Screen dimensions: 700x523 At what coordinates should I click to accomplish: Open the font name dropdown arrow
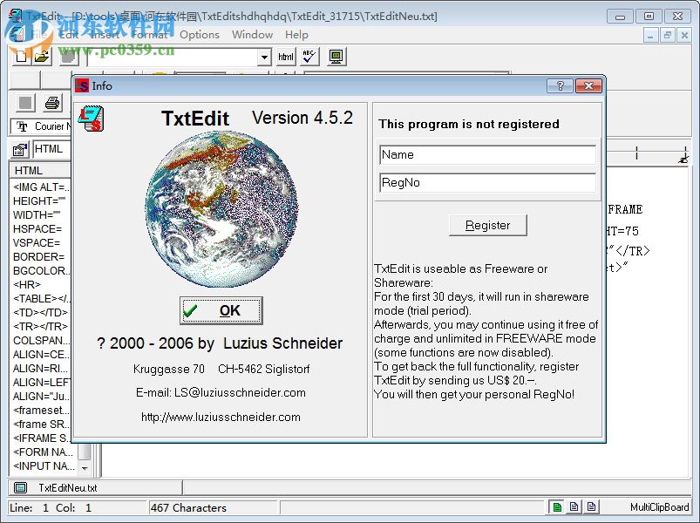pos(266,56)
